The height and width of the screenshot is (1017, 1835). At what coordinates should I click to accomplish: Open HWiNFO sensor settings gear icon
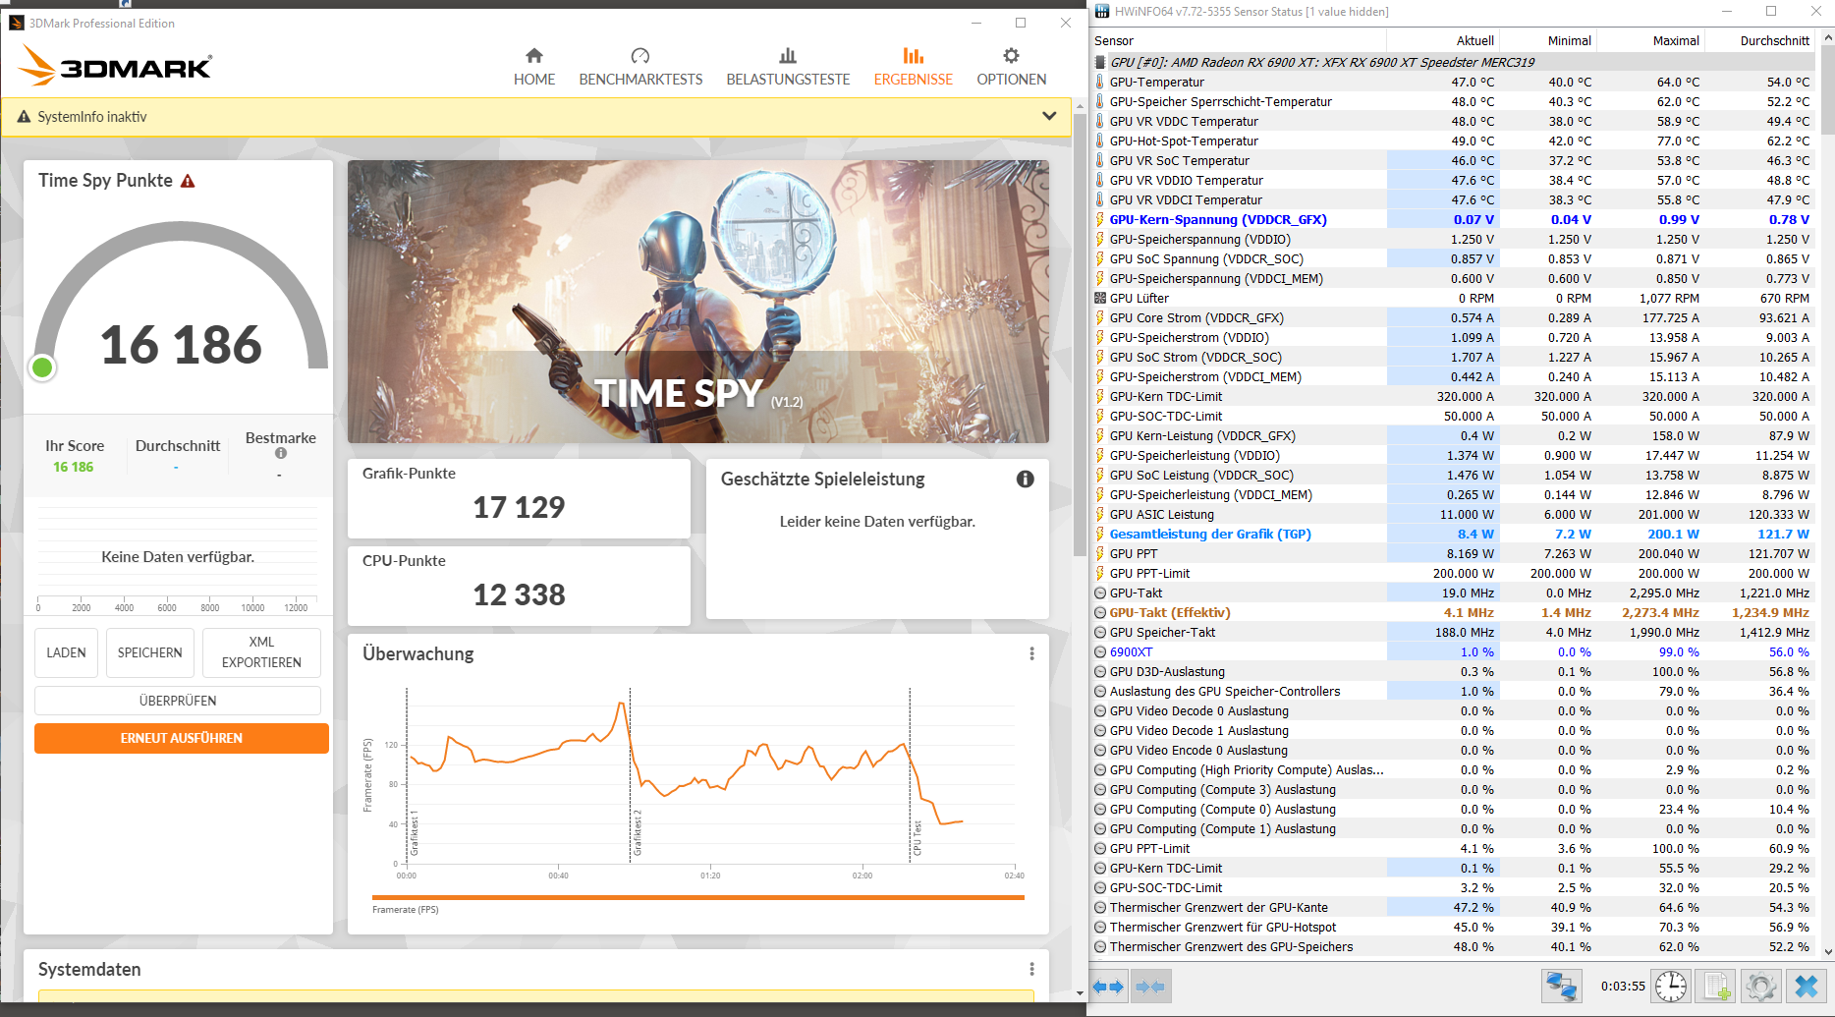(1761, 986)
